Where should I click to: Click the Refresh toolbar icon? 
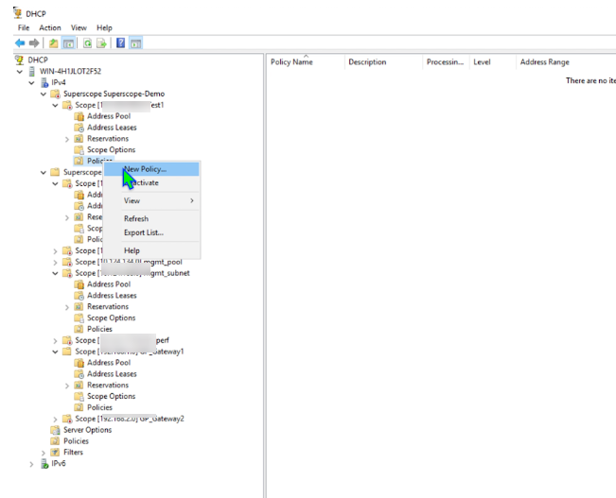click(86, 43)
